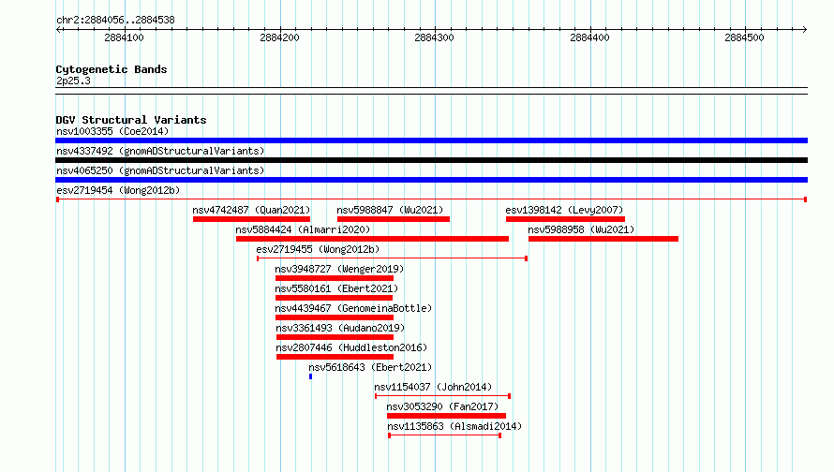Click the esv1398142 (Levy2007) label

tap(564, 210)
